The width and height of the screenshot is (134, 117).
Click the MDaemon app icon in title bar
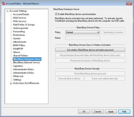(x=3, y=4)
